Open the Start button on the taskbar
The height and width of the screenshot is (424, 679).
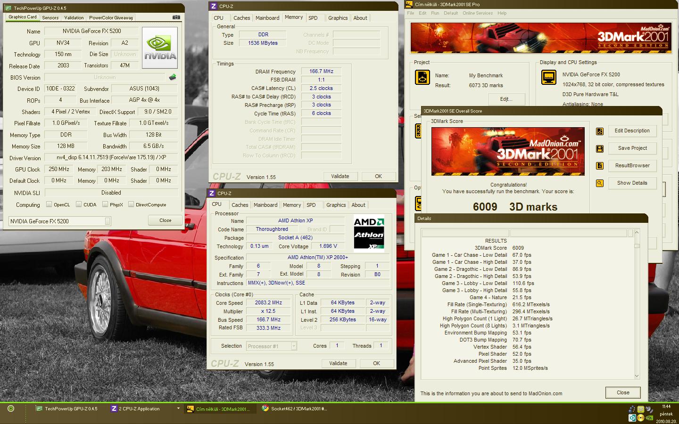(x=11, y=409)
